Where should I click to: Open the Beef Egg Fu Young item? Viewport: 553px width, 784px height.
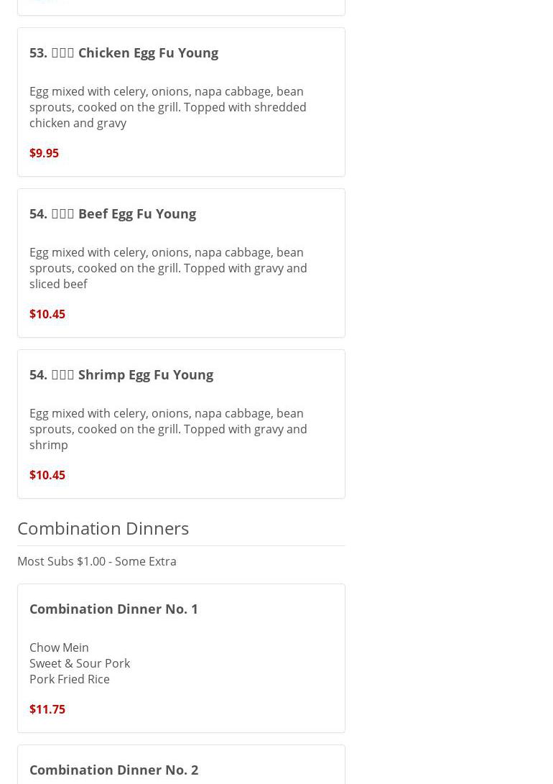point(136,213)
